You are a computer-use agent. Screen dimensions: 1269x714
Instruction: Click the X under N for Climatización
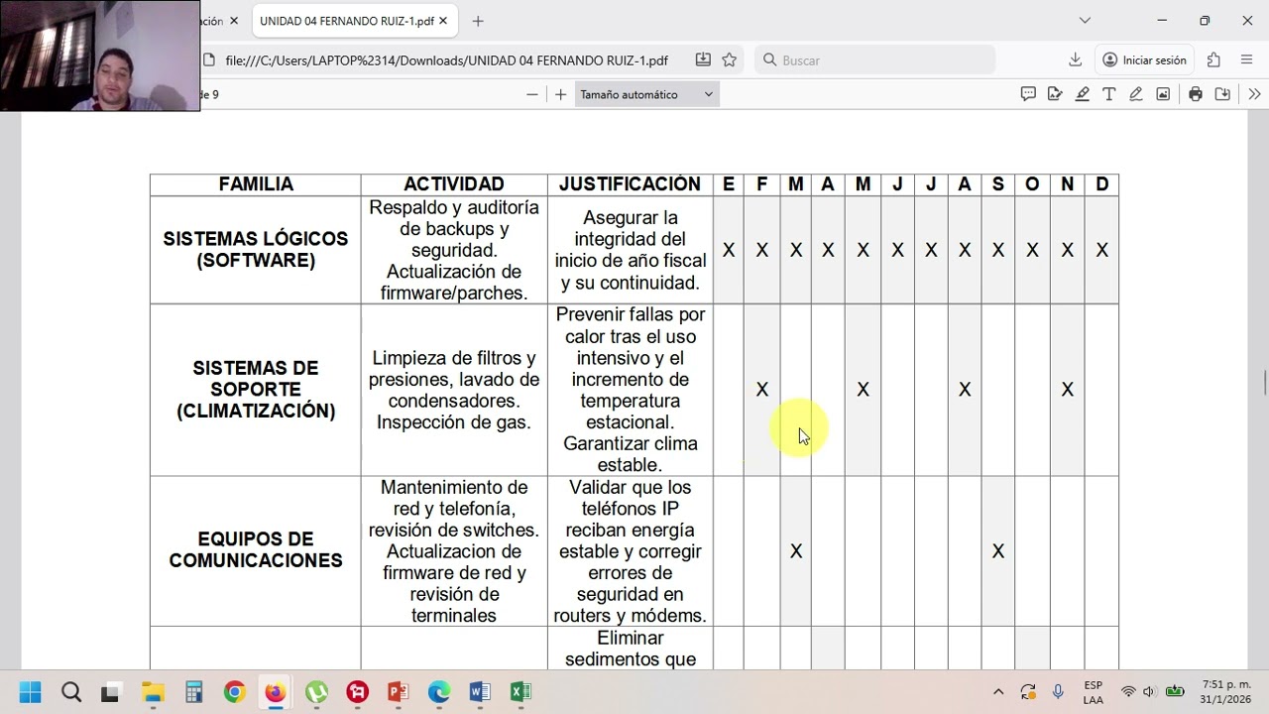coord(1067,390)
